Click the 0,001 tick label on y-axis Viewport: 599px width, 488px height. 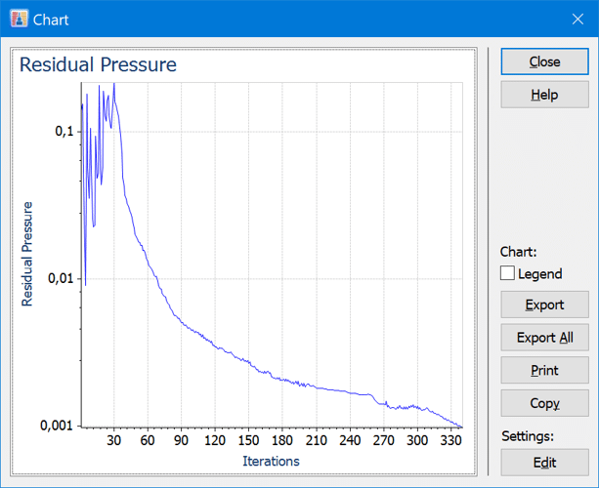click(x=57, y=425)
